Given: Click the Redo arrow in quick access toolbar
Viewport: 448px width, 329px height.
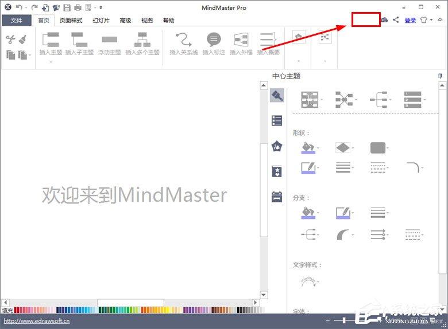Looking at the screenshot, I should click(x=34, y=7).
